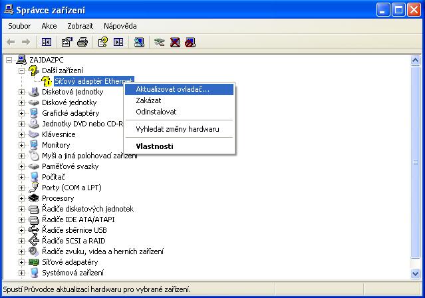Click the Myši mouse icon

point(34,156)
